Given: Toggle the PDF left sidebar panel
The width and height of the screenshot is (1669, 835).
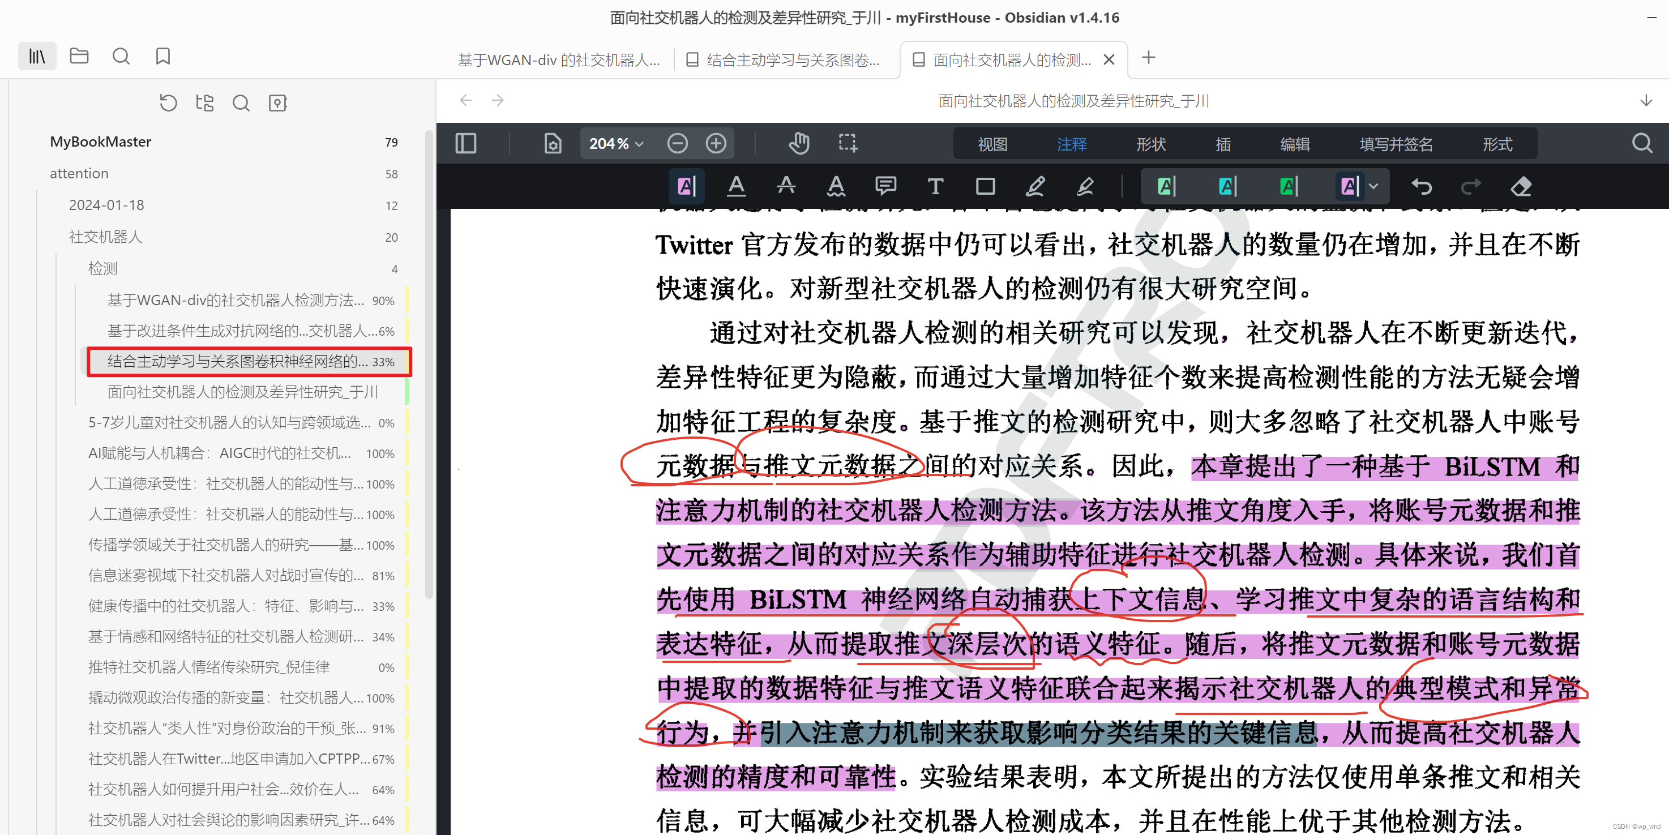Looking at the screenshot, I should point(466,143).
